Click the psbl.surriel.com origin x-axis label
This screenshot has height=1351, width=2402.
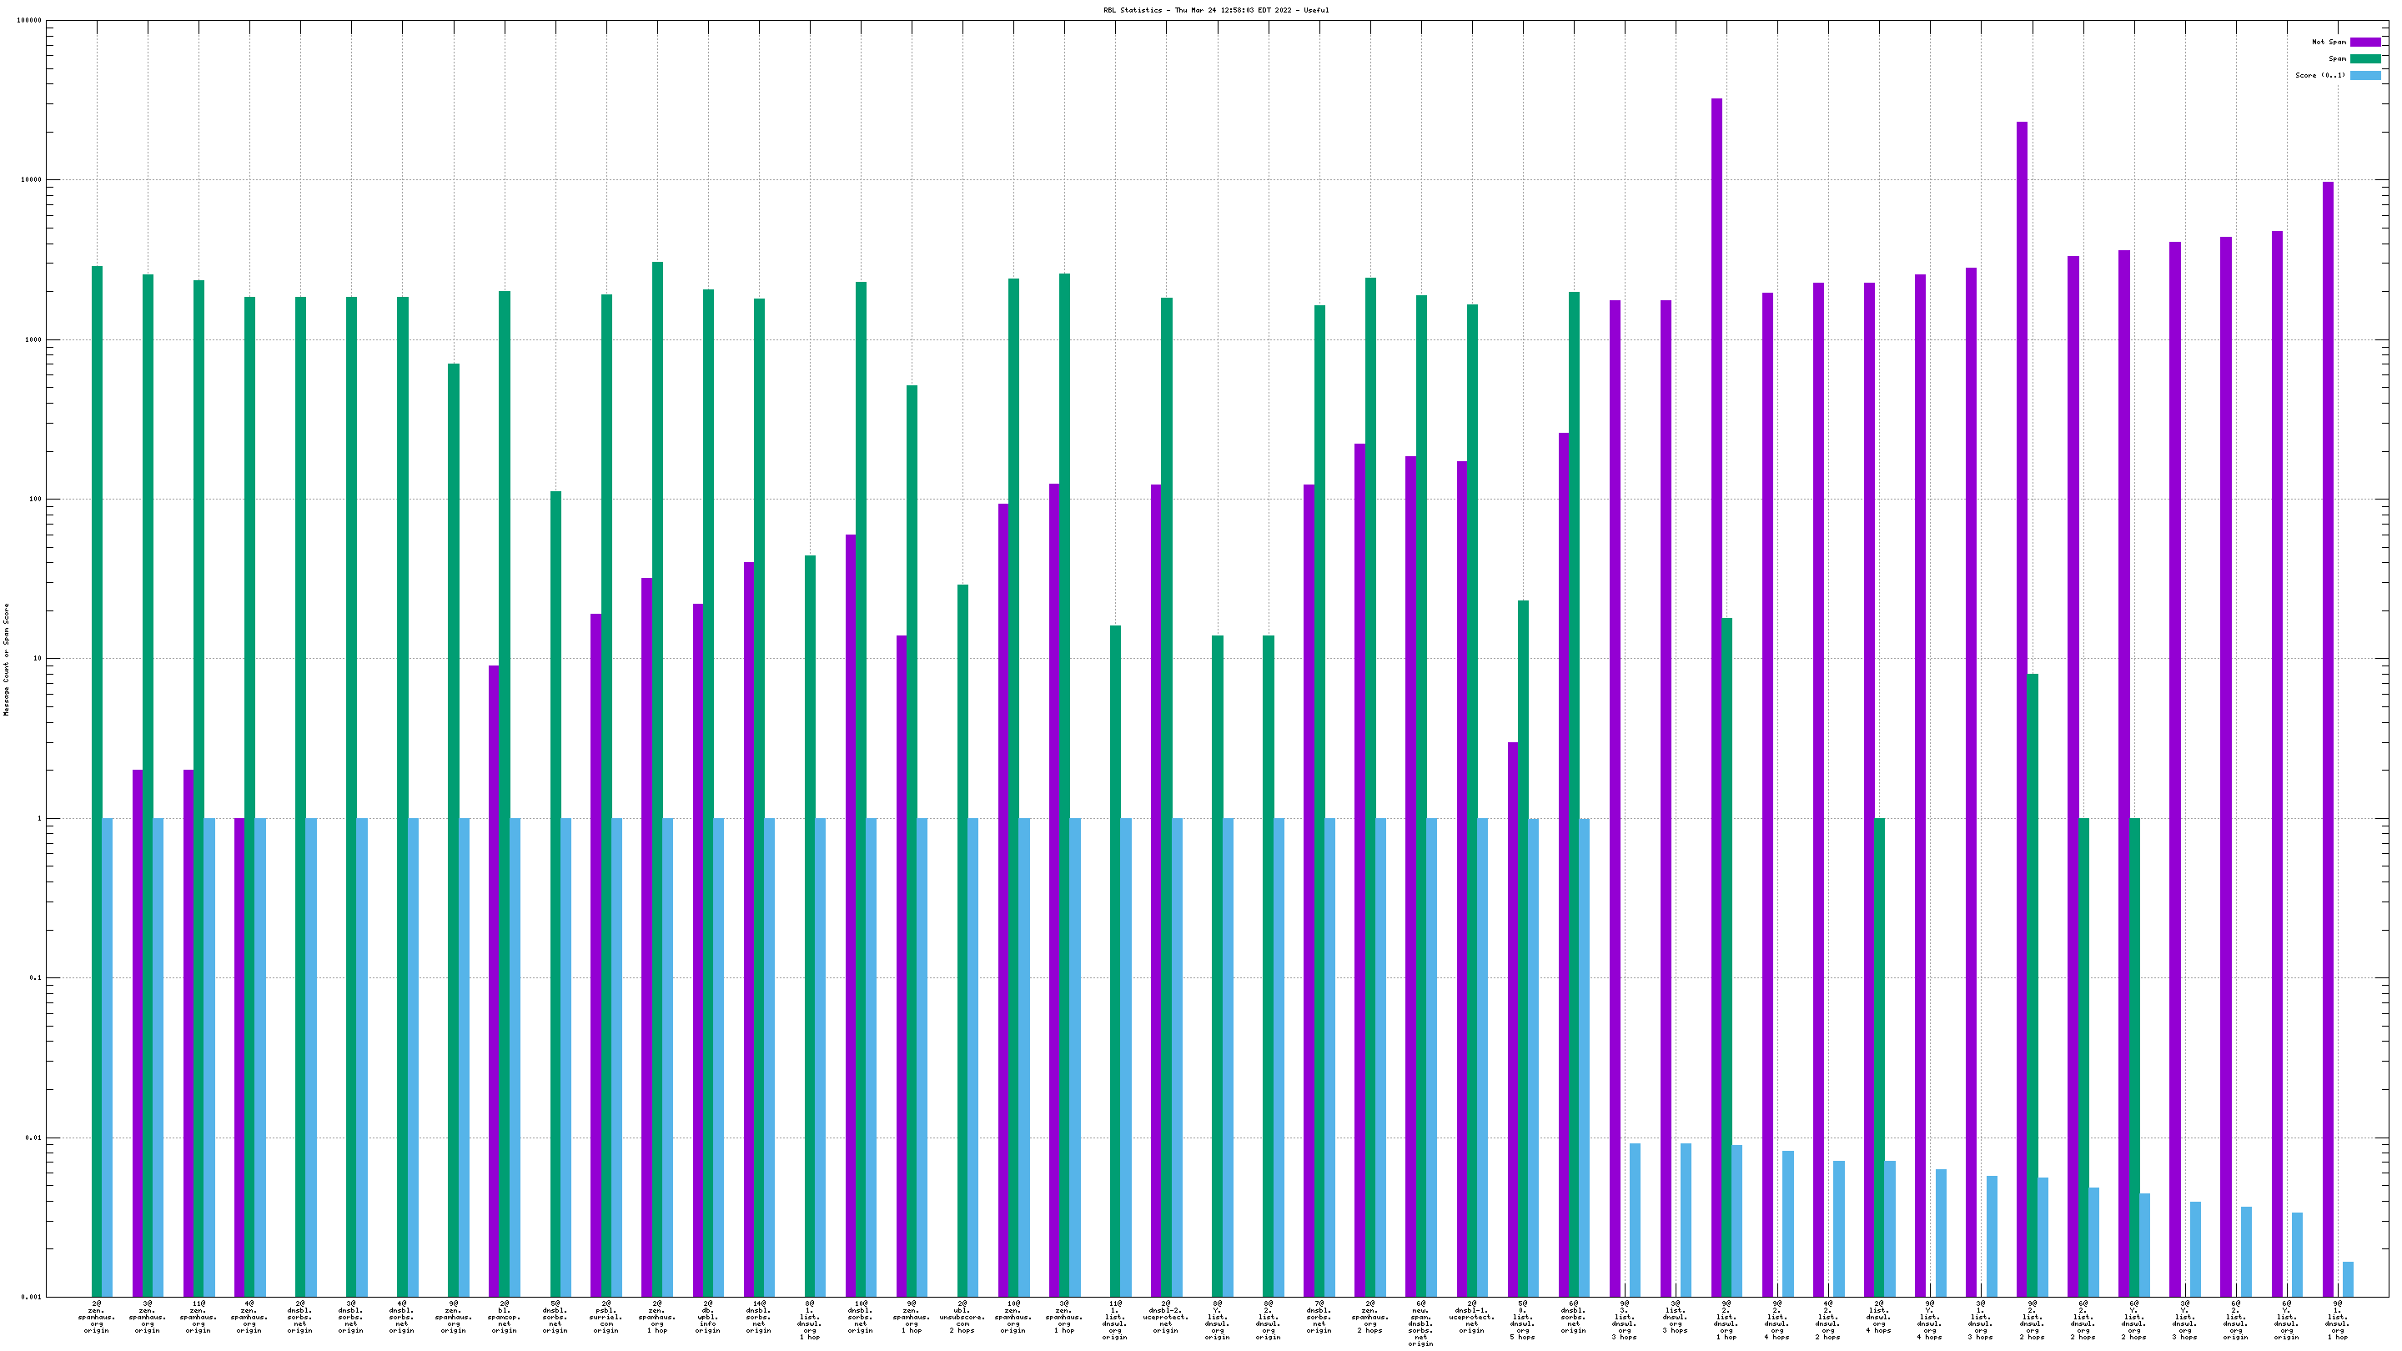tap(606, 1316)
